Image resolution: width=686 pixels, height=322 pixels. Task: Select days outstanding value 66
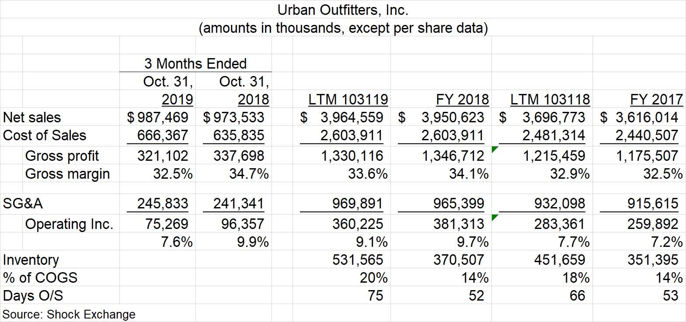pos(577,296)
